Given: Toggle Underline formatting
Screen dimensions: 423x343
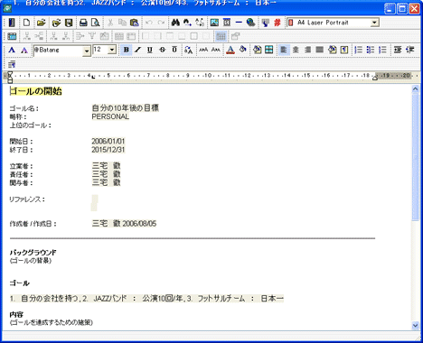Looking at the screenshot, I should [150, 50].
